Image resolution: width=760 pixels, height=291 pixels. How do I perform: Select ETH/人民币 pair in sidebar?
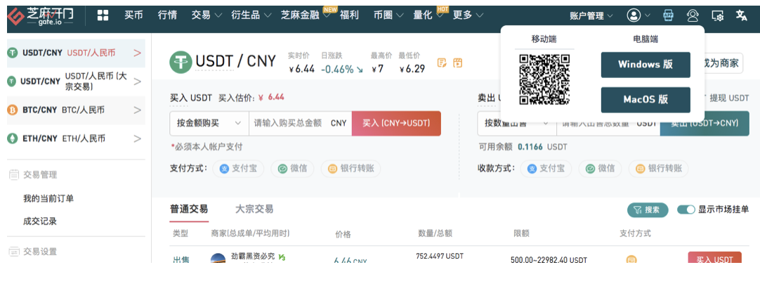point(76,138)
